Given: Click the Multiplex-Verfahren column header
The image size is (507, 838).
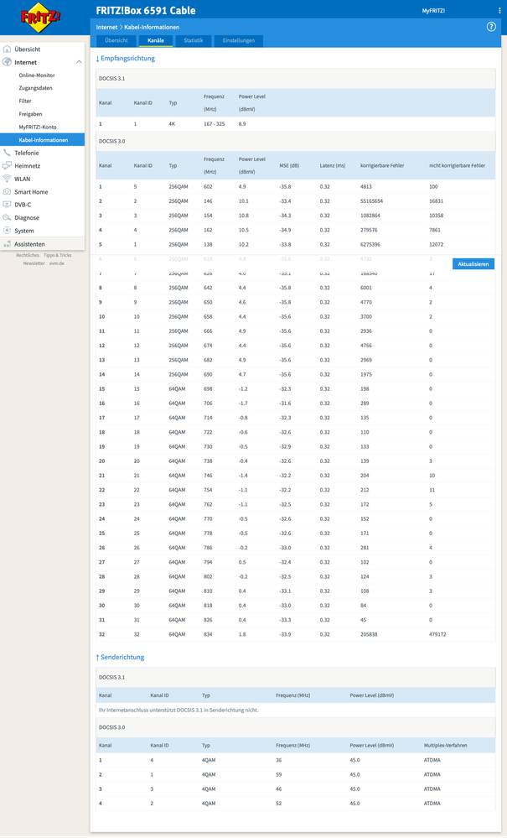Looking at the screenshot, I should (x=445, y=746).
